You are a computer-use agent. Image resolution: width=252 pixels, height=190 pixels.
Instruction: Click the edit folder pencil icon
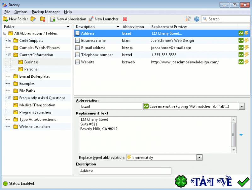(33, 19)
